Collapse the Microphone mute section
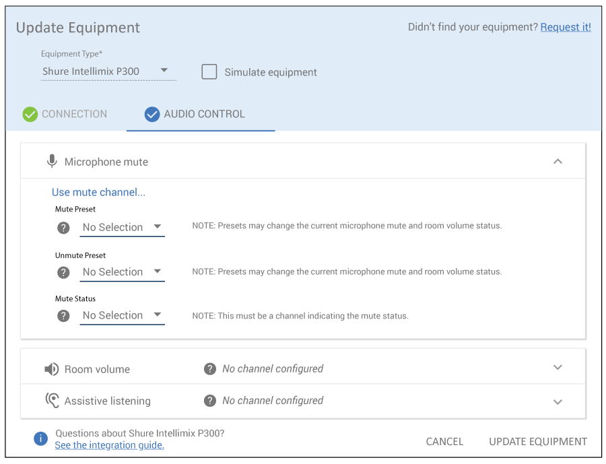 [x=558, y=162]
